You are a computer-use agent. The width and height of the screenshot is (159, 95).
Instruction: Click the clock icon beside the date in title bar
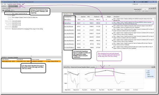134,2
